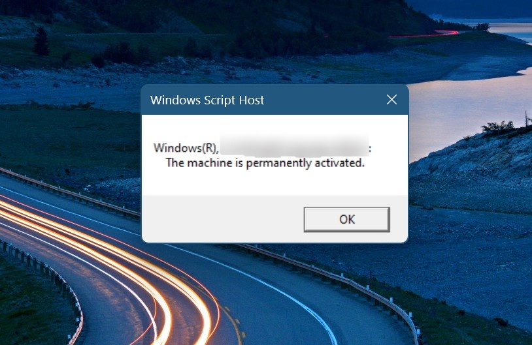Click the "permanently activated" message line
Screen dimensions: 532x345
265,163
